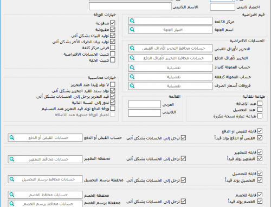Focus فروقات أسعار الصرف field

point(170,86)
